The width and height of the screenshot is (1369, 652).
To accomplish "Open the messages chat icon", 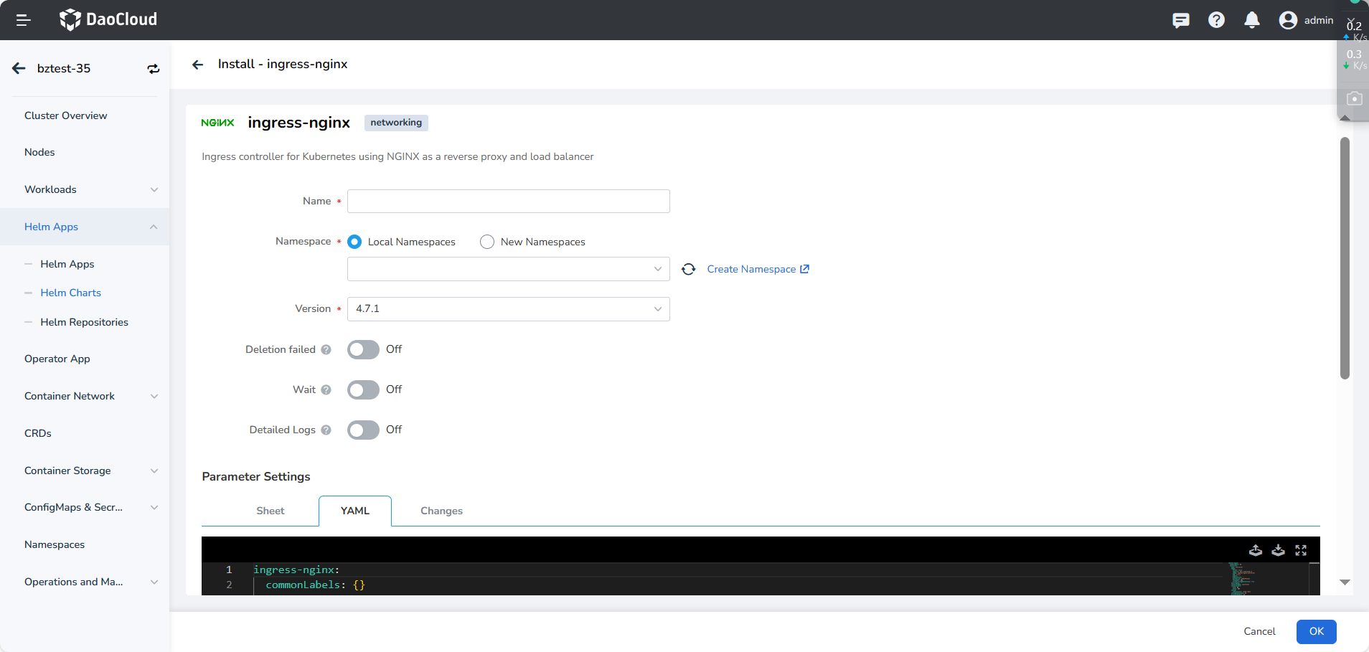I will (1180, 20).
